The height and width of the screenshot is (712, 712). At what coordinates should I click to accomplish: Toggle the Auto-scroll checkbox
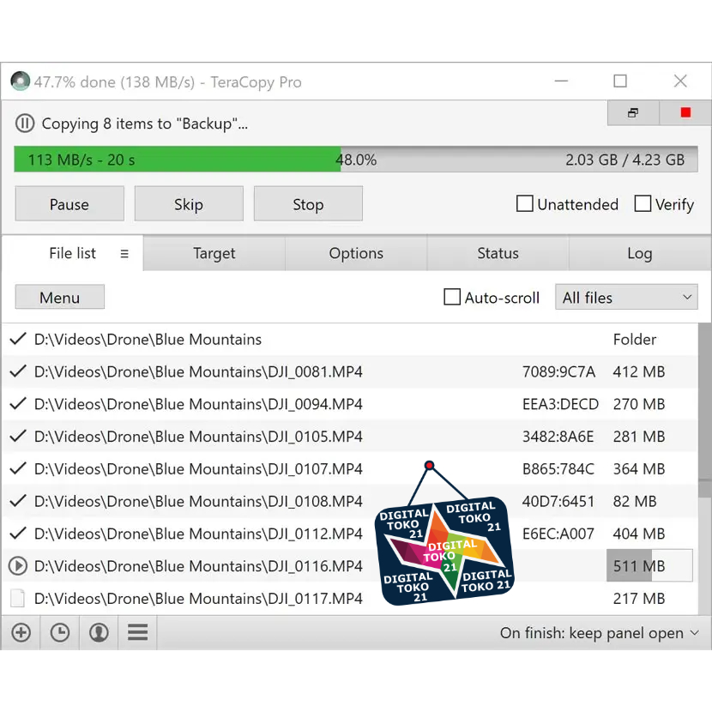click(452, 297)
